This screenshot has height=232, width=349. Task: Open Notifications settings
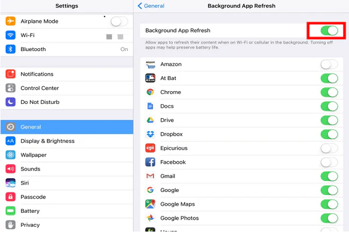tap(67, 74)
